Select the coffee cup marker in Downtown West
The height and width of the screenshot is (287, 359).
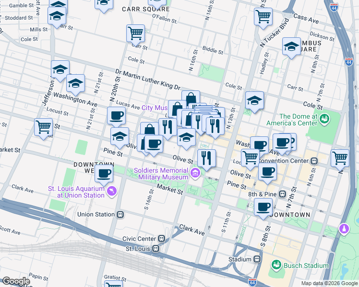(104, 175)
